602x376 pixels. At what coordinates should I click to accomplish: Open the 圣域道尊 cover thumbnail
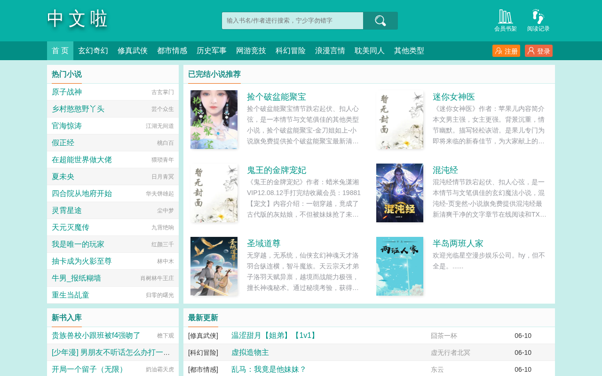214,266
